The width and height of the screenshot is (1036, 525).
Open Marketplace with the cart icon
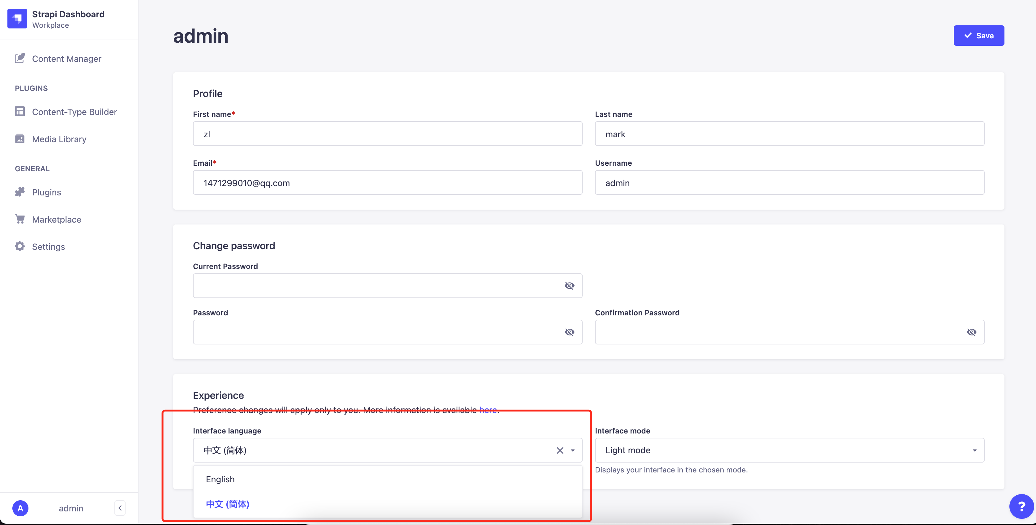pyautogui.click(x=56, y=220)
